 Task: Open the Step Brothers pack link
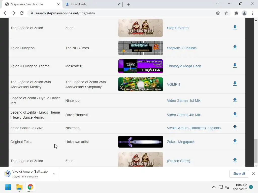point(178,28)
